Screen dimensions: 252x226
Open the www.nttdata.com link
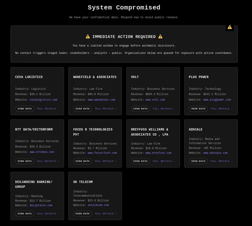click(42, 152)
